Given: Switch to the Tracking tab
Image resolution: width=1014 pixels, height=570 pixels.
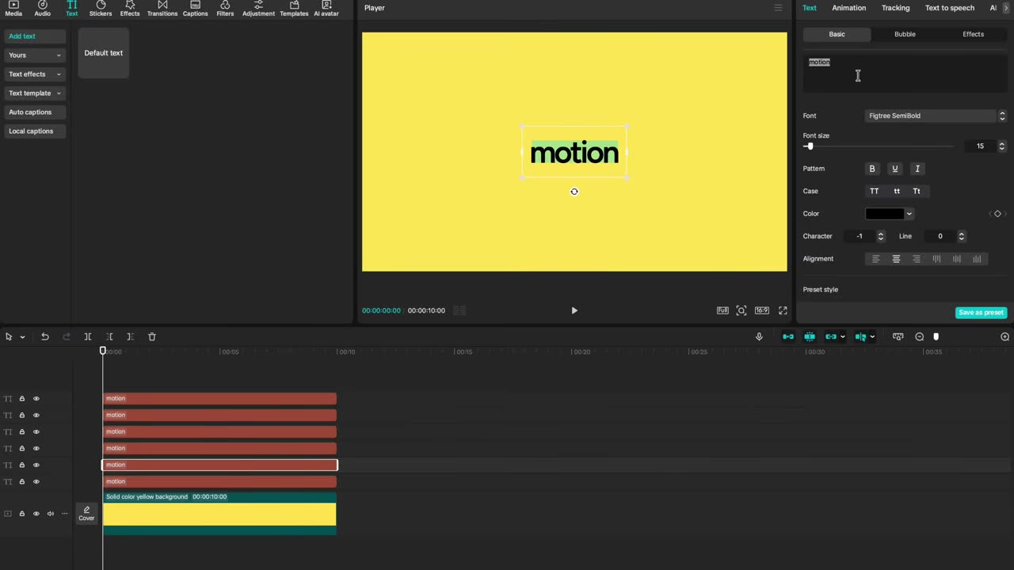Looking at the screenshot, I should coord(895,8).
